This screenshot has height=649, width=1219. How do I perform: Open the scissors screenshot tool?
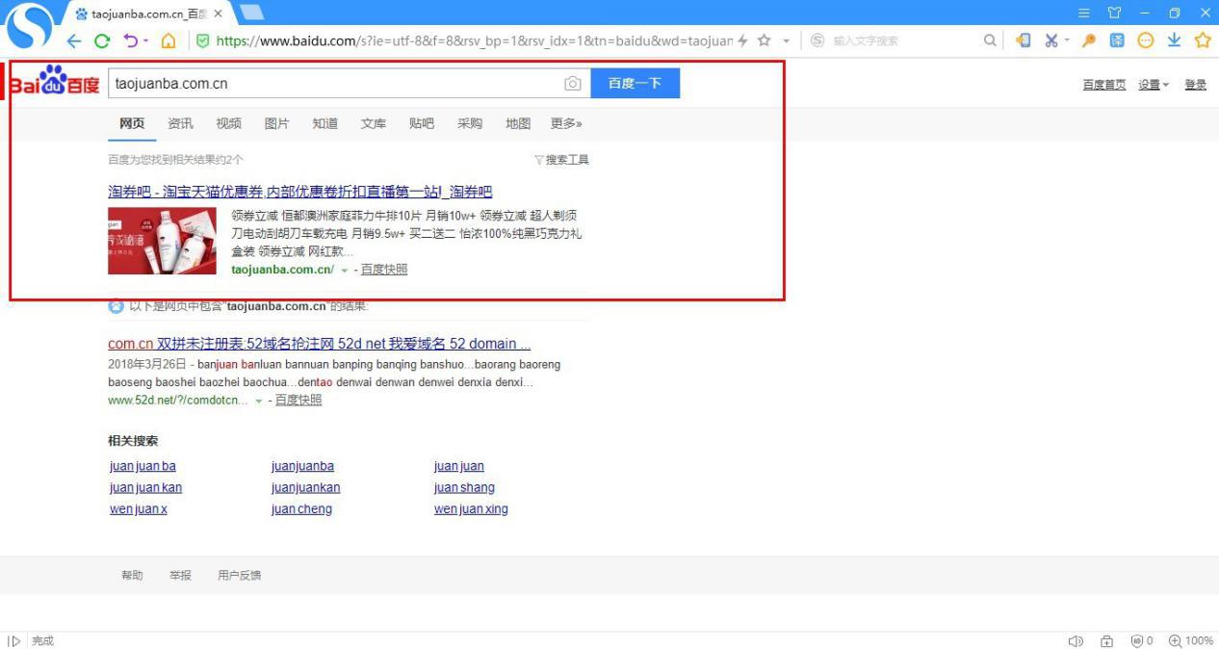click(x=1053, y=40)
